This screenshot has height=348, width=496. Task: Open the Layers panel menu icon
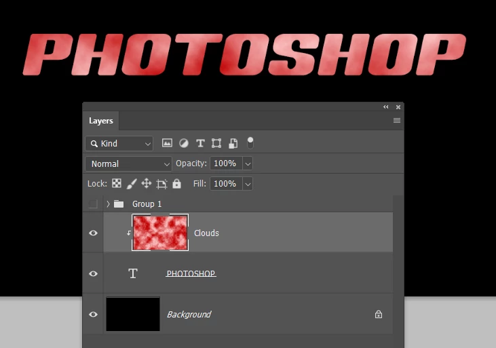pos(397,121)
